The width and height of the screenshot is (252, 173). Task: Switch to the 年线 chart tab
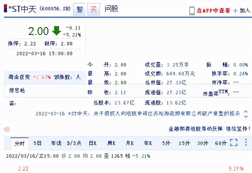56,143
